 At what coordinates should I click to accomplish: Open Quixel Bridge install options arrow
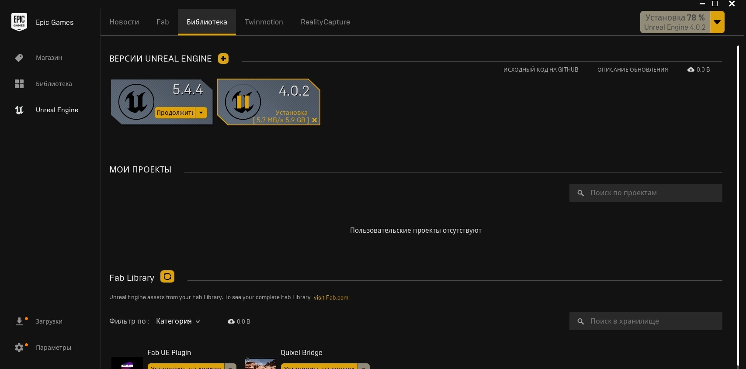(364, 367)
